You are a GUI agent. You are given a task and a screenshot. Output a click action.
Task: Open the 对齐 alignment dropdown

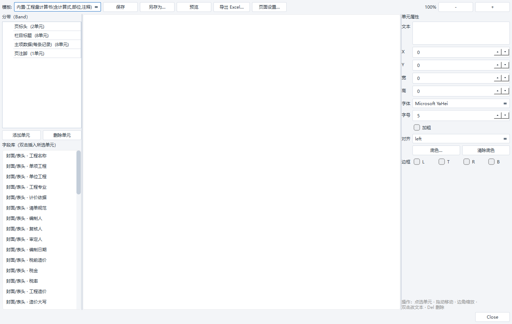[x=461, y=139]
